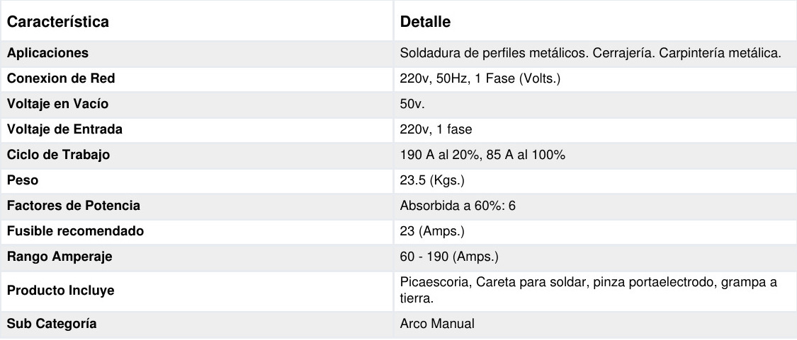Click the Arco Manual value
Viewport: 797px width, 340px height.
(x=437, y=324)
